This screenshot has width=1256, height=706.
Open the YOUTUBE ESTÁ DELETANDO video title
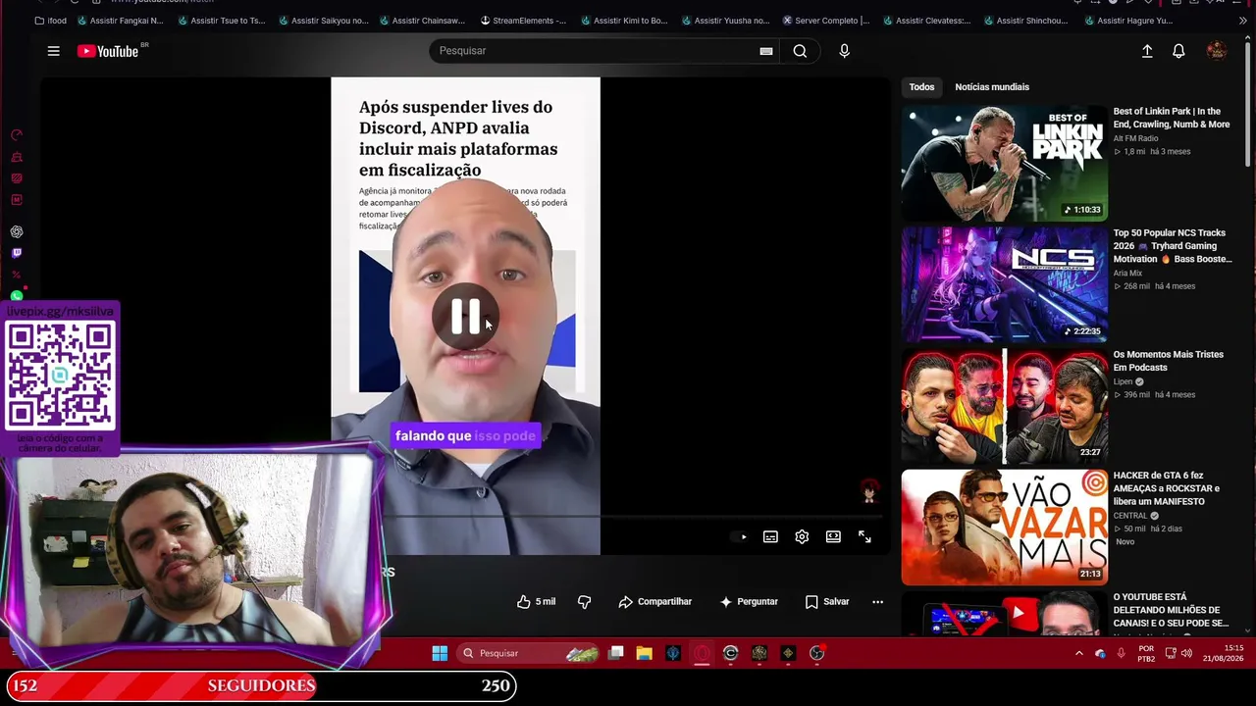1171,610
